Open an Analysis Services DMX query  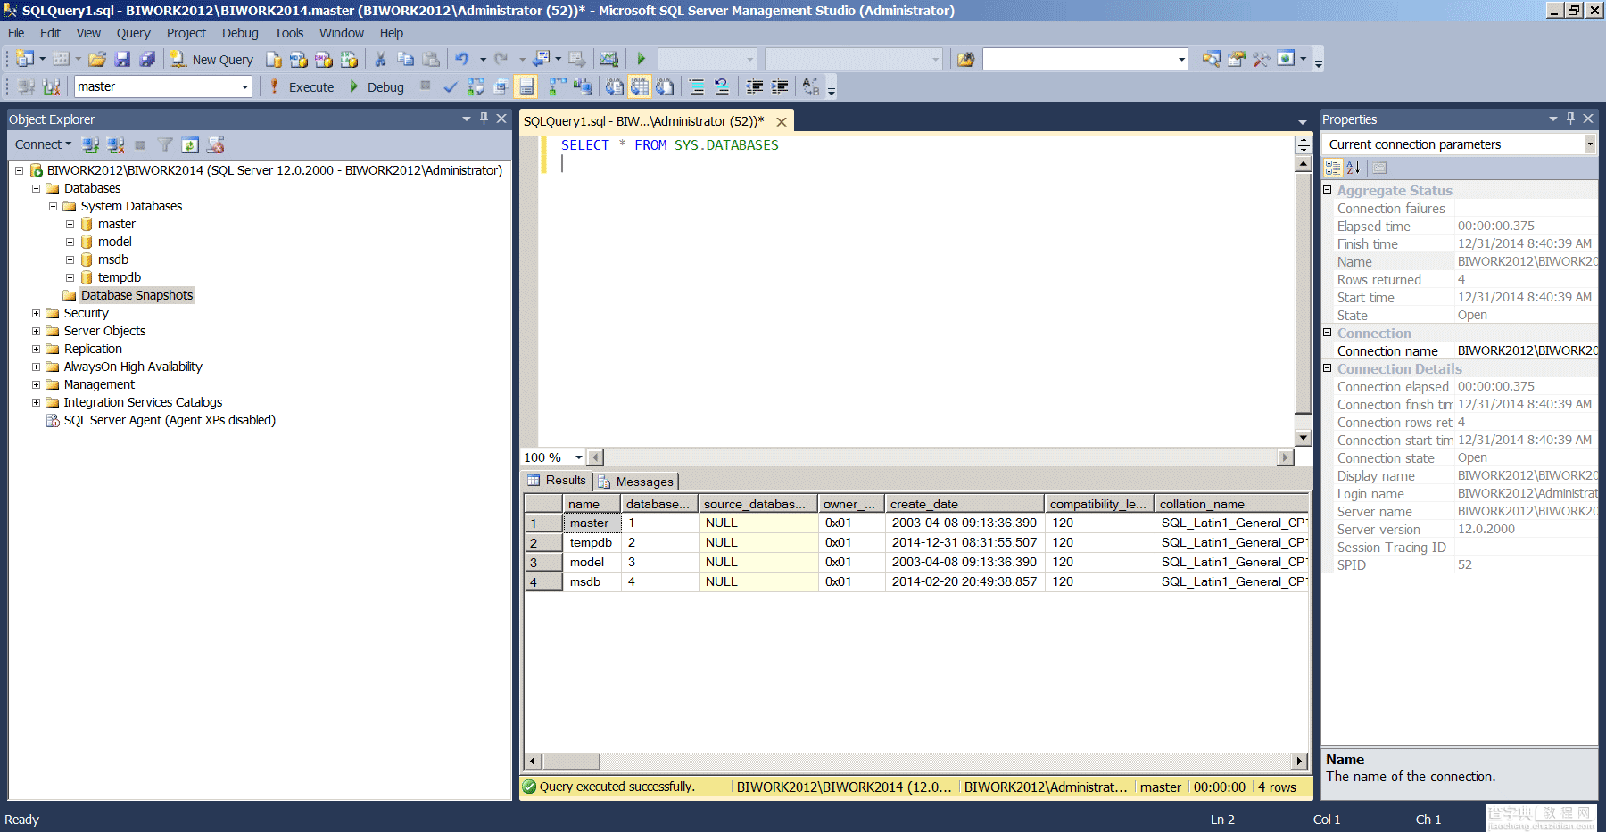[x=324, y=59]
